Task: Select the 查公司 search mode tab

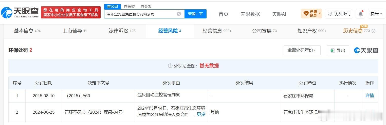Action: (x=112, y=7)
